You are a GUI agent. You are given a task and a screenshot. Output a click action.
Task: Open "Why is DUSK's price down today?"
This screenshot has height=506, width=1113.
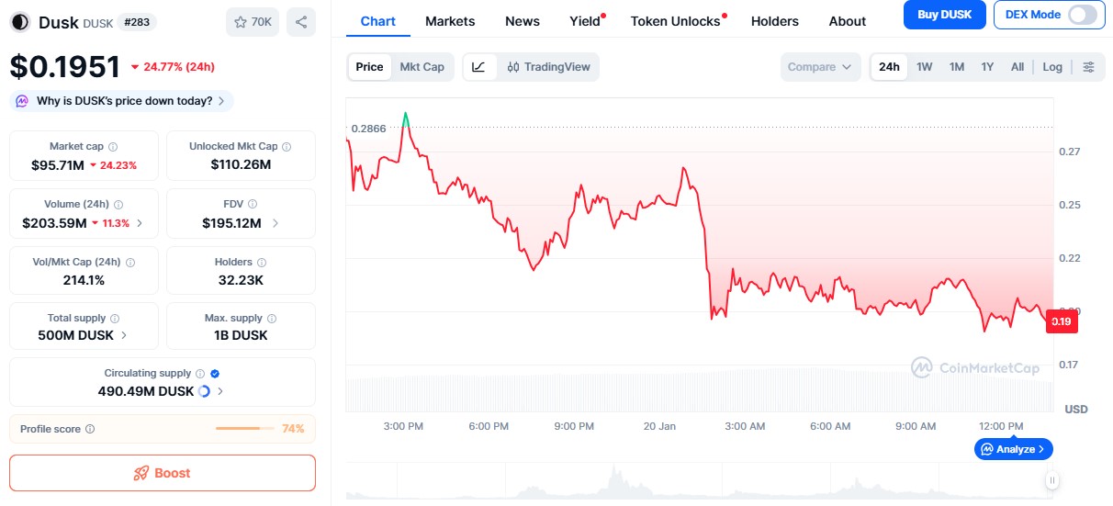124,101
